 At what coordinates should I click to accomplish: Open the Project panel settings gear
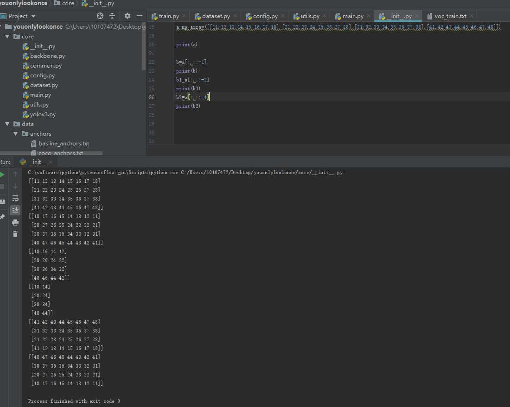click(x=127, y=16)
